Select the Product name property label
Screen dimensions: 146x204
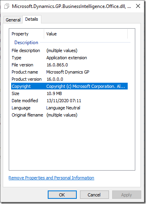[x=25, y=72]
